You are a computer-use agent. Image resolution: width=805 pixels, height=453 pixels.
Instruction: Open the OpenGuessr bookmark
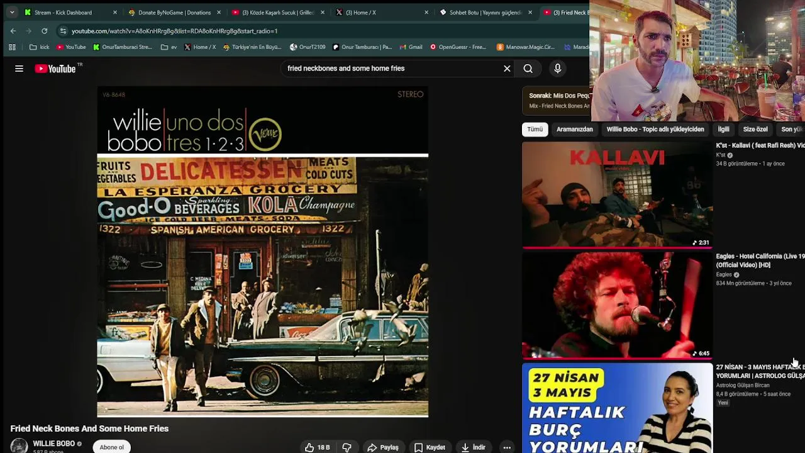point(458,47)
